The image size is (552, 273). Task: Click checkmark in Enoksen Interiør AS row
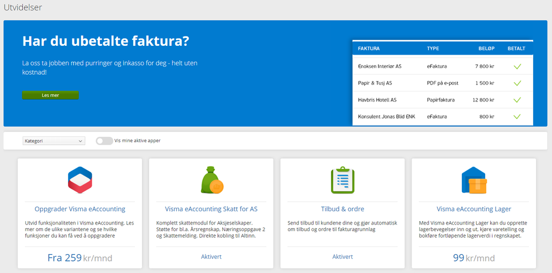(x=517, y=66)
